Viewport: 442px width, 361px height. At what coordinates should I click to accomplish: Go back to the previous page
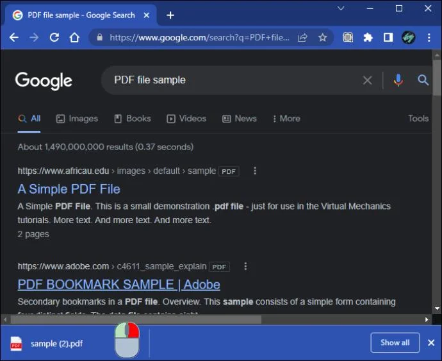click(14, 37)
